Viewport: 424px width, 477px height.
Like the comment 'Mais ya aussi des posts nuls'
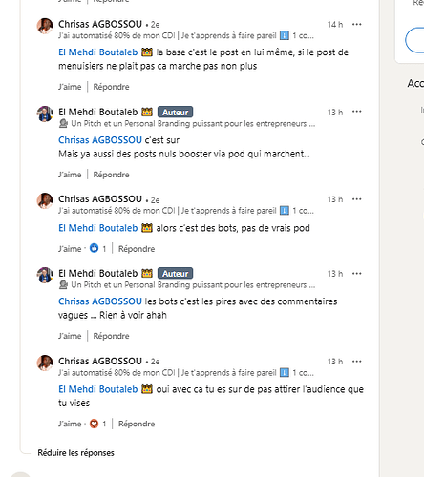coord(70,175)
